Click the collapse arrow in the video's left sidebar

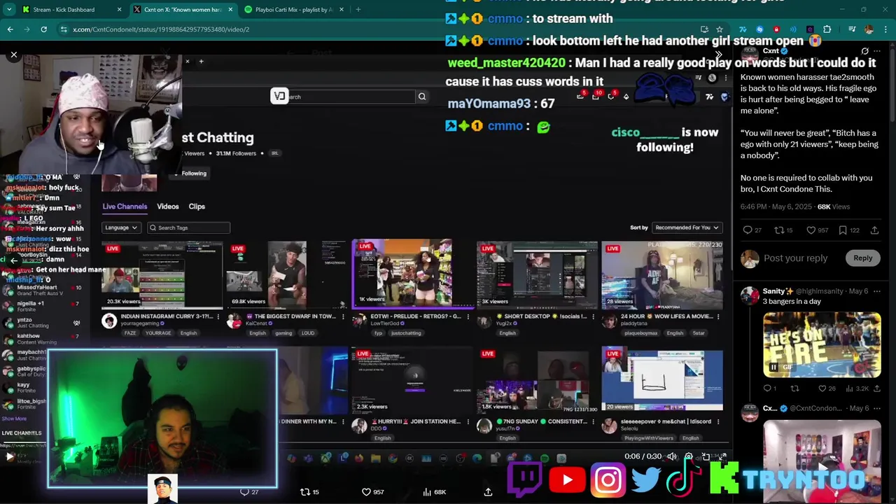pyautogui.click(x=14, y=260)
